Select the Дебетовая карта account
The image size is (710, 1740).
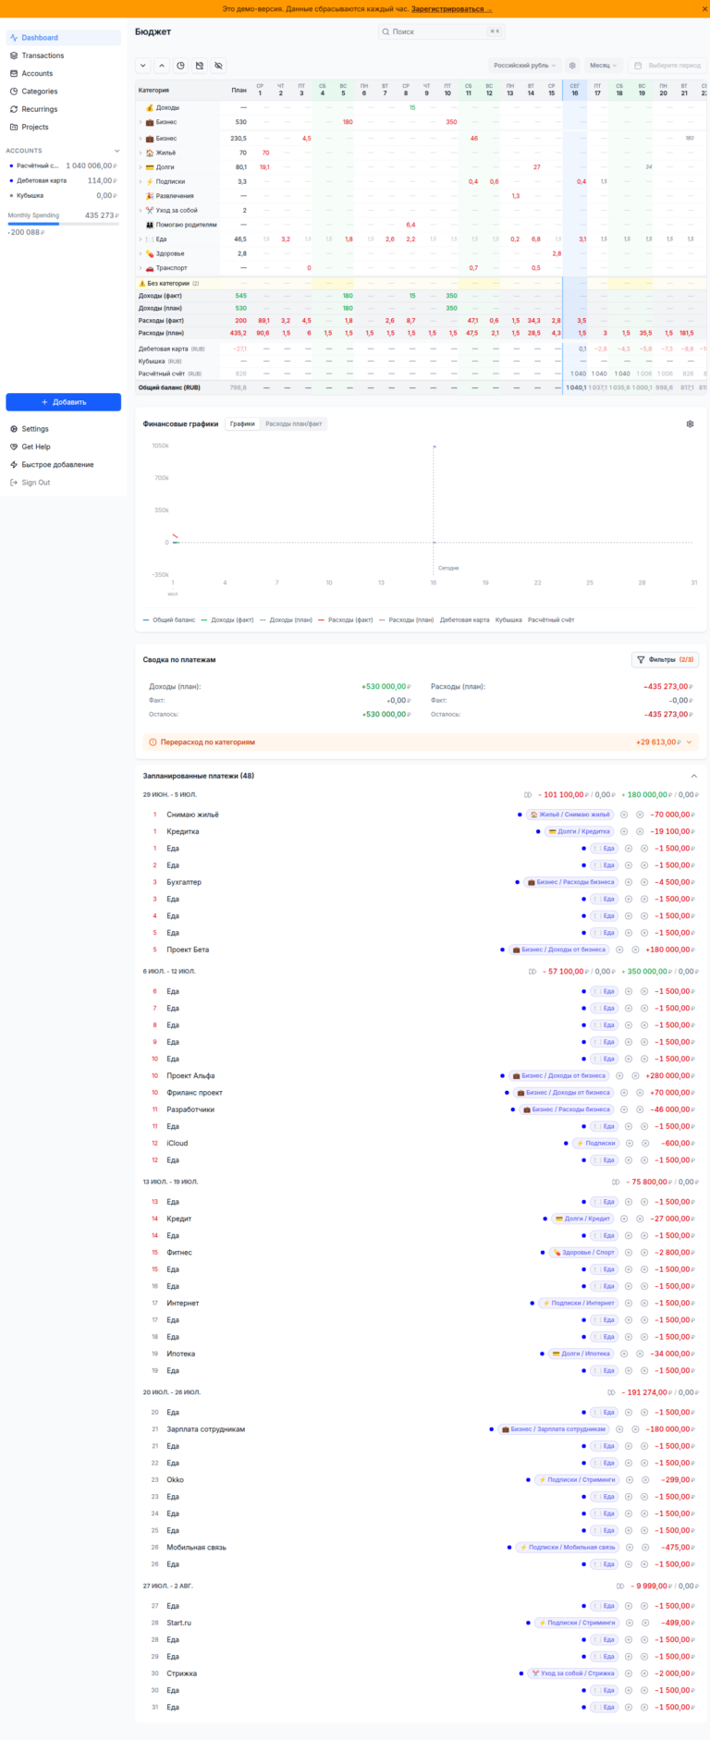63,180
